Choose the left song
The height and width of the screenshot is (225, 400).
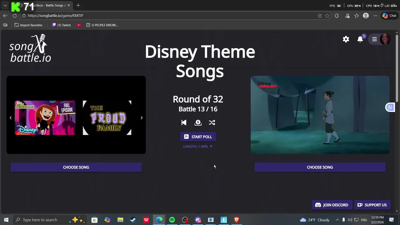tap(76, 167)
